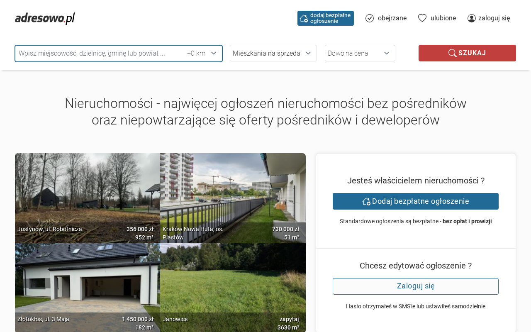Open the obejrzane viewed listings page
This screenshot has height=332, width=531.
click(x=392, y=18)
